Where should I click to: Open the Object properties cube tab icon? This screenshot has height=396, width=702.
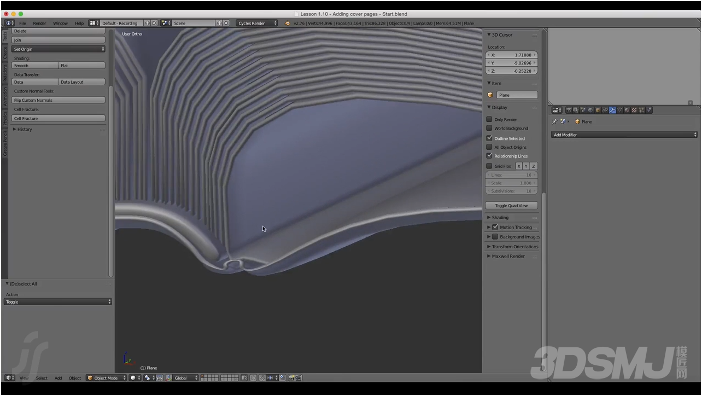pos(598,110)
